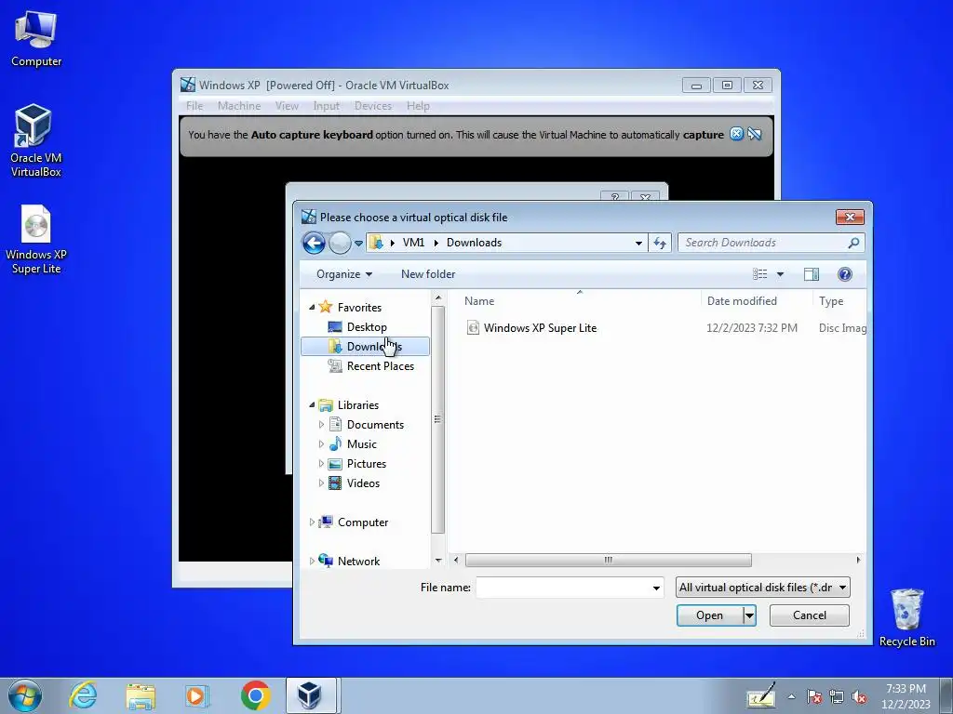Click the Open button
Image resolution: width=953 pixels, height=714 pixels.
(x=709, y=615)
